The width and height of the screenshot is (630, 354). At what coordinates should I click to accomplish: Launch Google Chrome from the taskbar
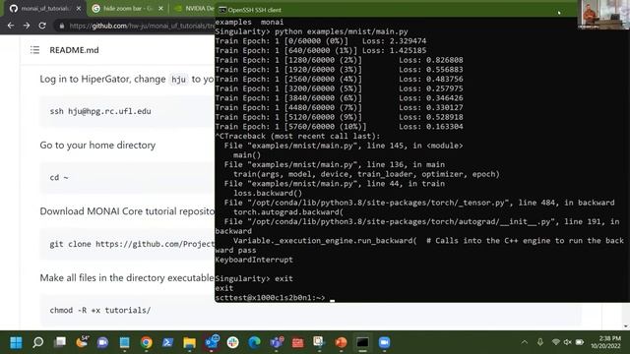tap(147, 342)
